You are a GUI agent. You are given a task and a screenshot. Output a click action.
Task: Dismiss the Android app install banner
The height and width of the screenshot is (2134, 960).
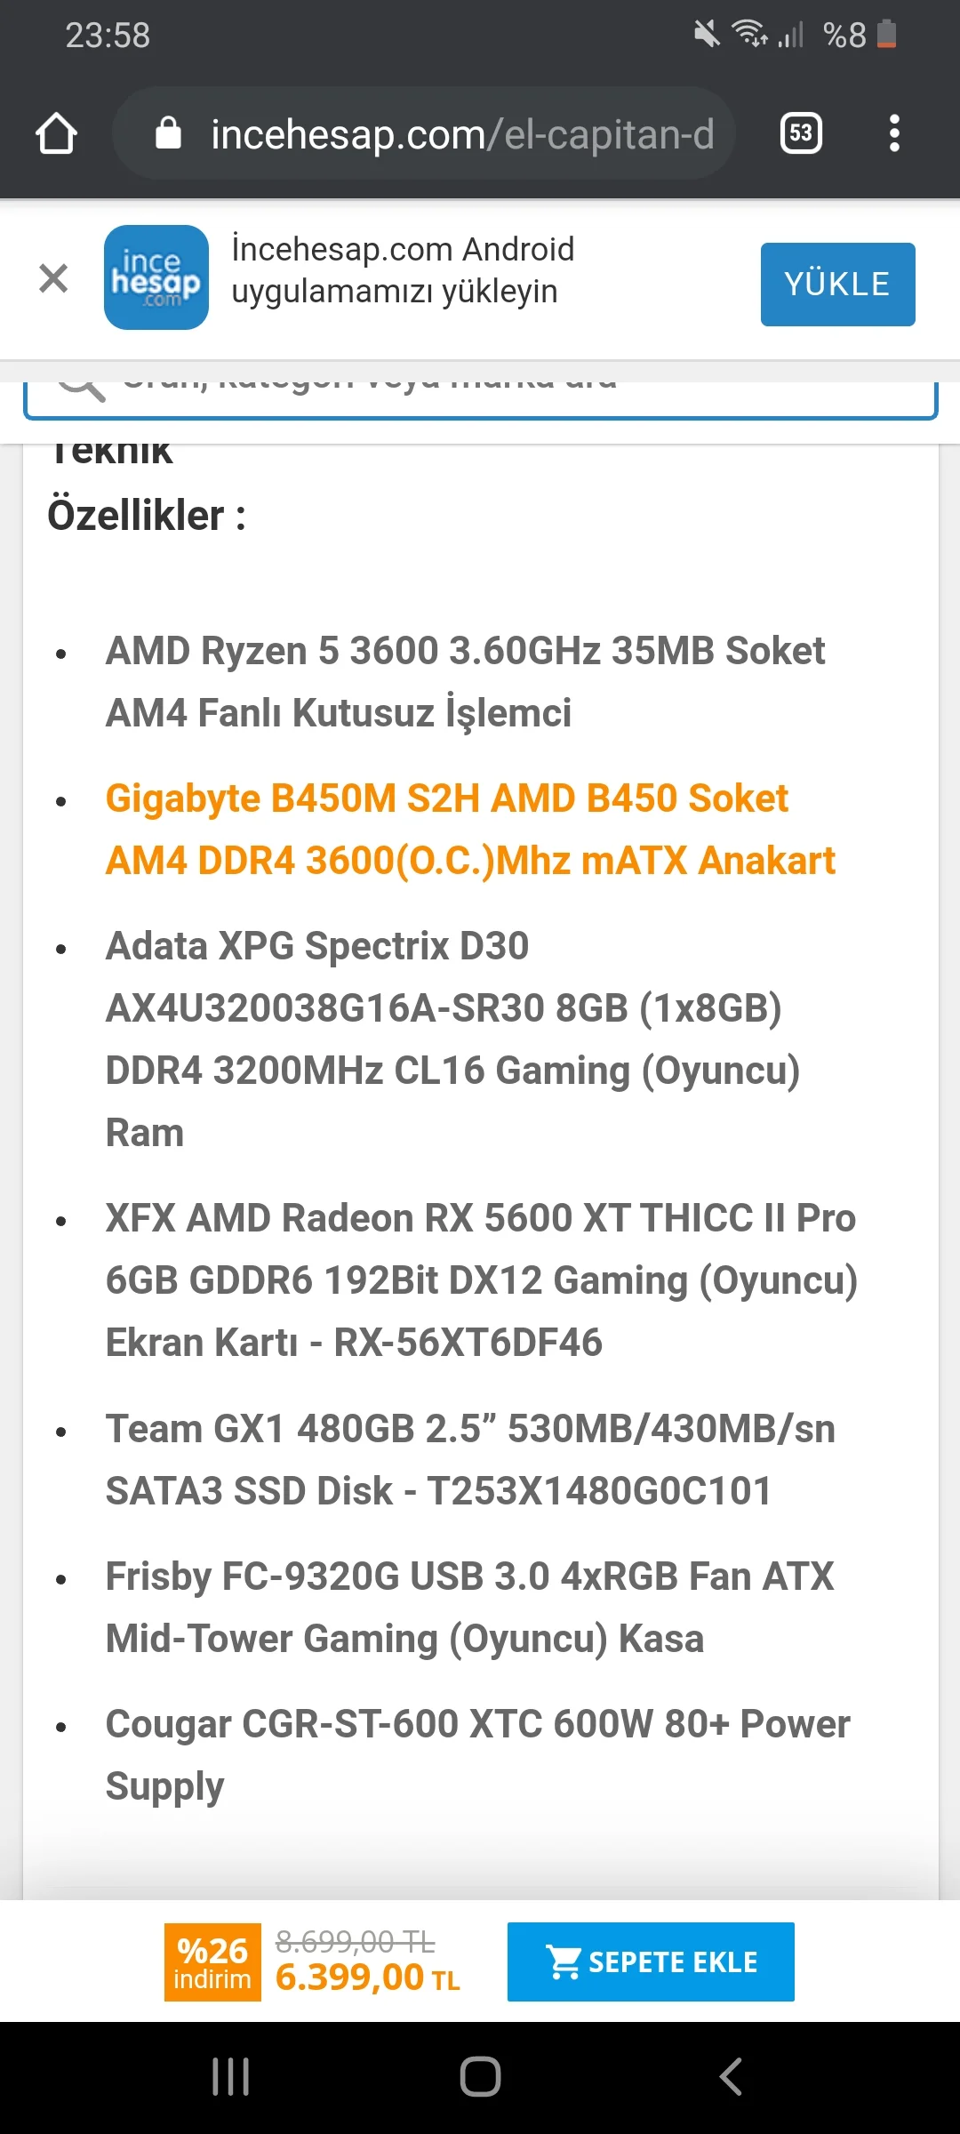tap(53, 277)
